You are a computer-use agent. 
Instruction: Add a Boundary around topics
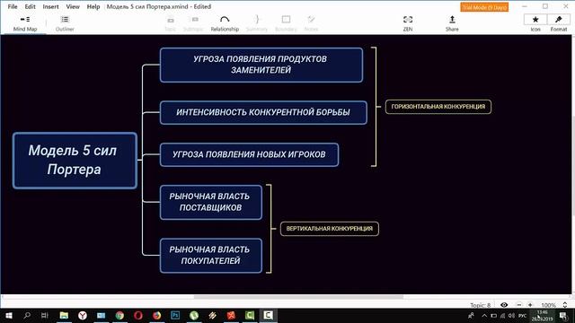point(286,23)
